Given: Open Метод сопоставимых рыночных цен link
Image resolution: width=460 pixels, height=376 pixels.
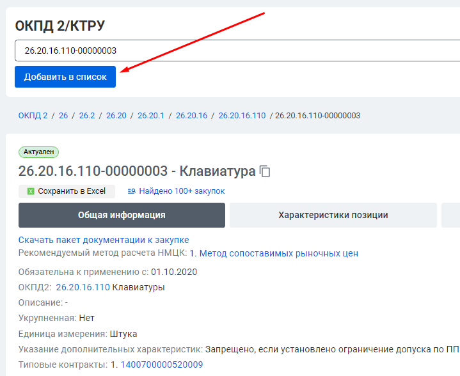Looking at the screenshot, I should point(279,253).
